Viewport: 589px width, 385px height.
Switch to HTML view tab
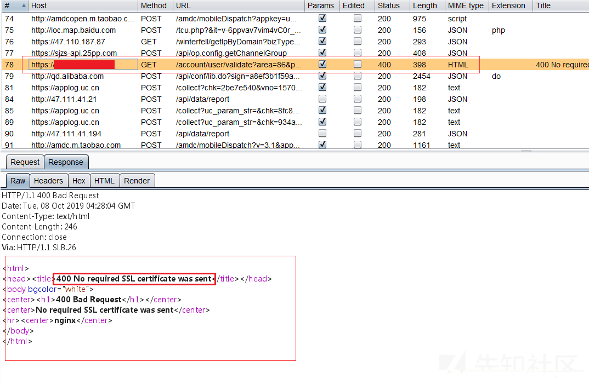point(104,181)
